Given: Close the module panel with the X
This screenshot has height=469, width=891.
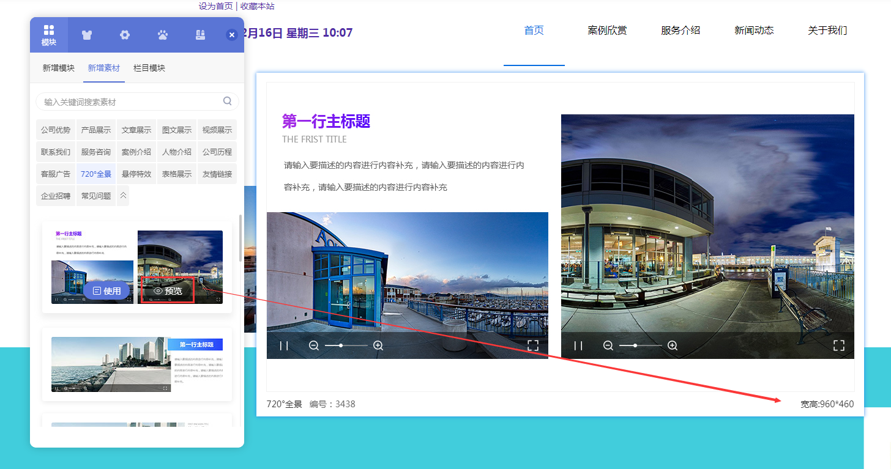Looking at the screenshot, I should [x=231, y=35].
